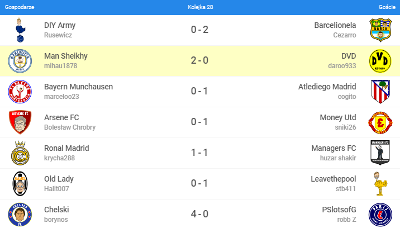Screen dimensions: 400x228
Task: Open the Old Lady oval badge
Action: [x=20, y=184]
